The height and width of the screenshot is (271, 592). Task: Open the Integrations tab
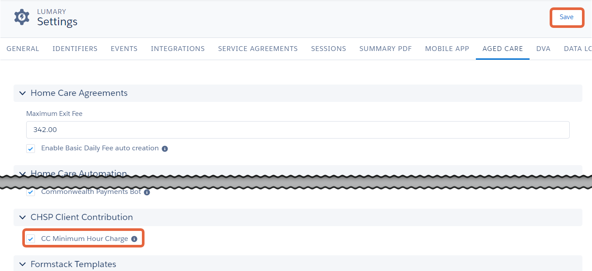pyautogui.click(x=178, y=49)
